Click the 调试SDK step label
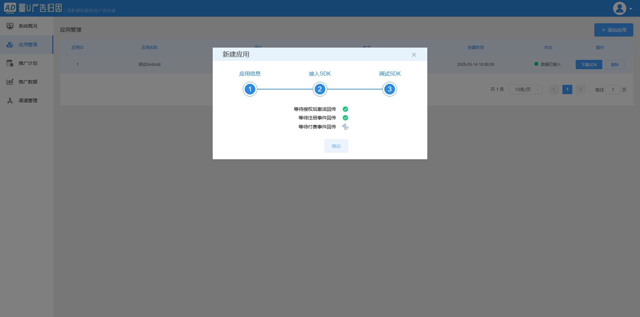640x317 pixels. pos(390,74)
